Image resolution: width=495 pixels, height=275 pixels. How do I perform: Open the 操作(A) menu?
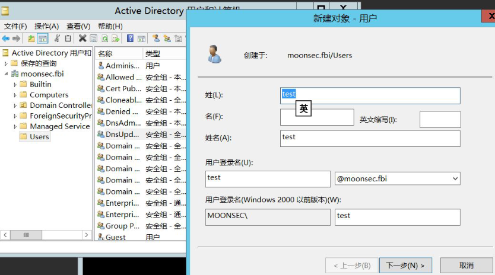46,26
